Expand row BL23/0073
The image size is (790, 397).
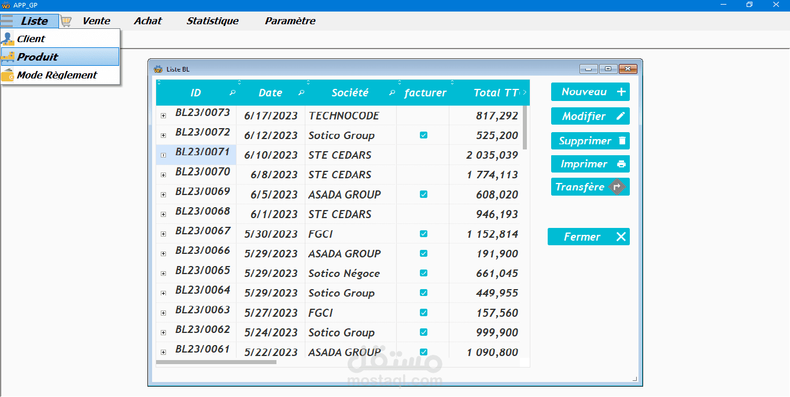163,116
